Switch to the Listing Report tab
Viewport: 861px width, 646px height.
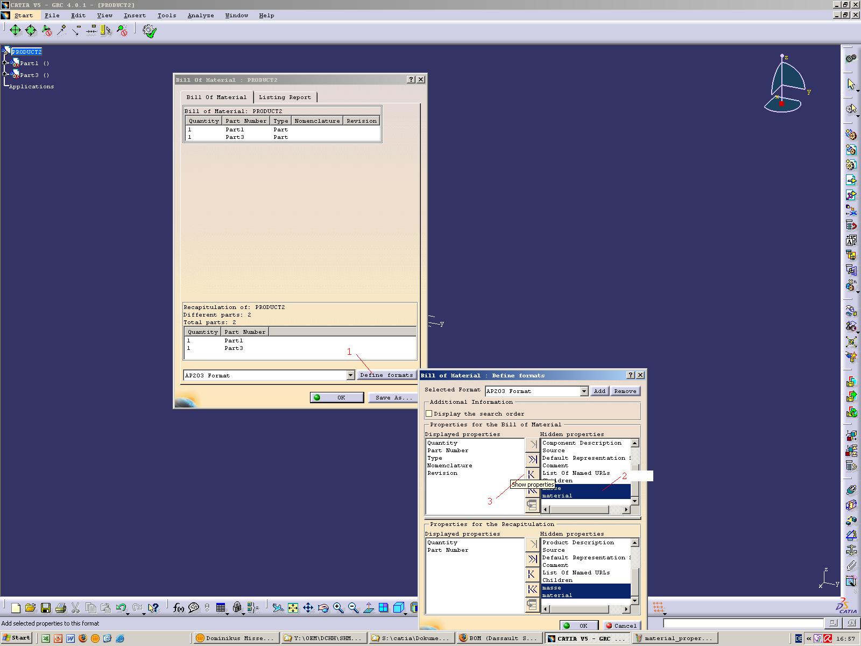(x=285, y=97)
